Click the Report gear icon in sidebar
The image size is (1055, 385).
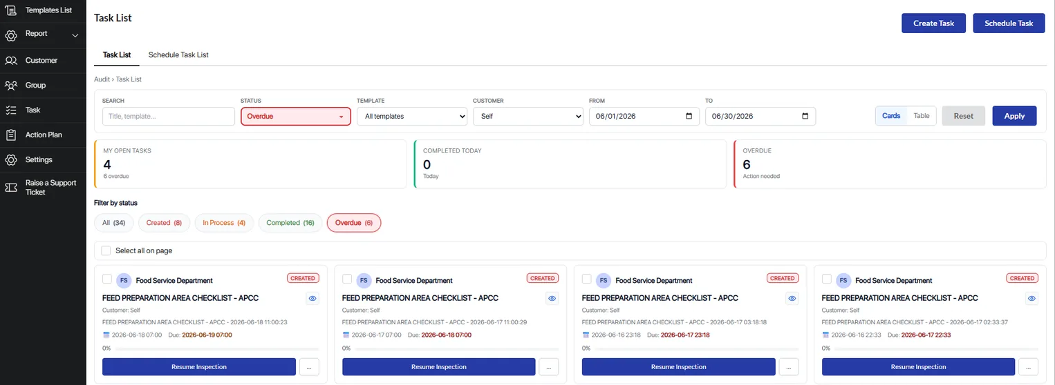(x=11, y=35)
